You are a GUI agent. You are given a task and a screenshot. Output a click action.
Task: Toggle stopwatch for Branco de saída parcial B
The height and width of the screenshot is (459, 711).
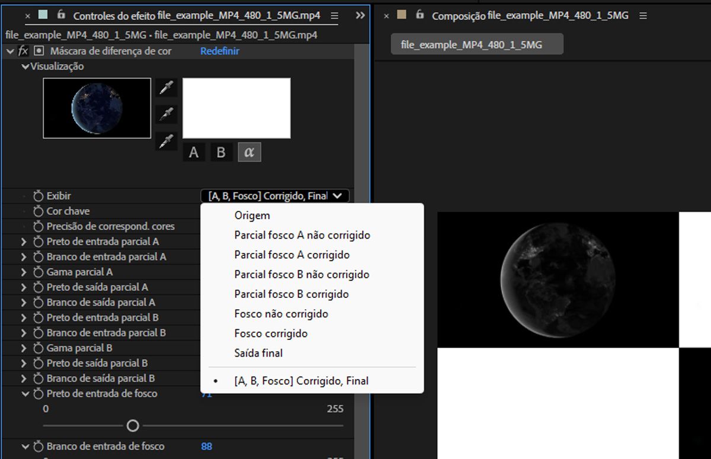pyautogui.click(x=39, y=378)
